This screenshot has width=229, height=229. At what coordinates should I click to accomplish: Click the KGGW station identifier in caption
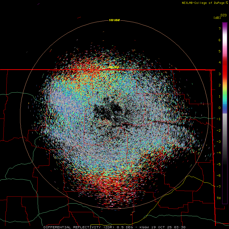144,227
